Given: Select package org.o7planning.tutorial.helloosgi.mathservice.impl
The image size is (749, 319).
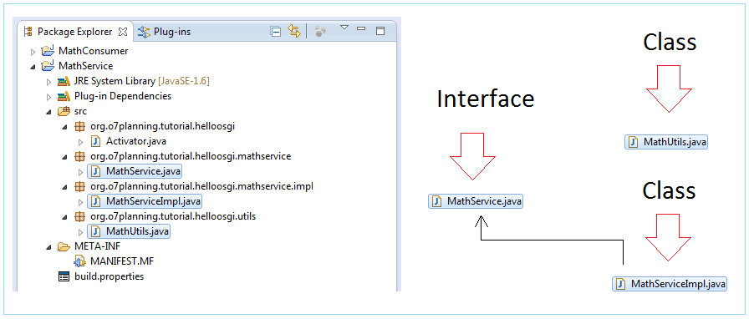Looking at the screenshot, I should click(x=201, y=186).
